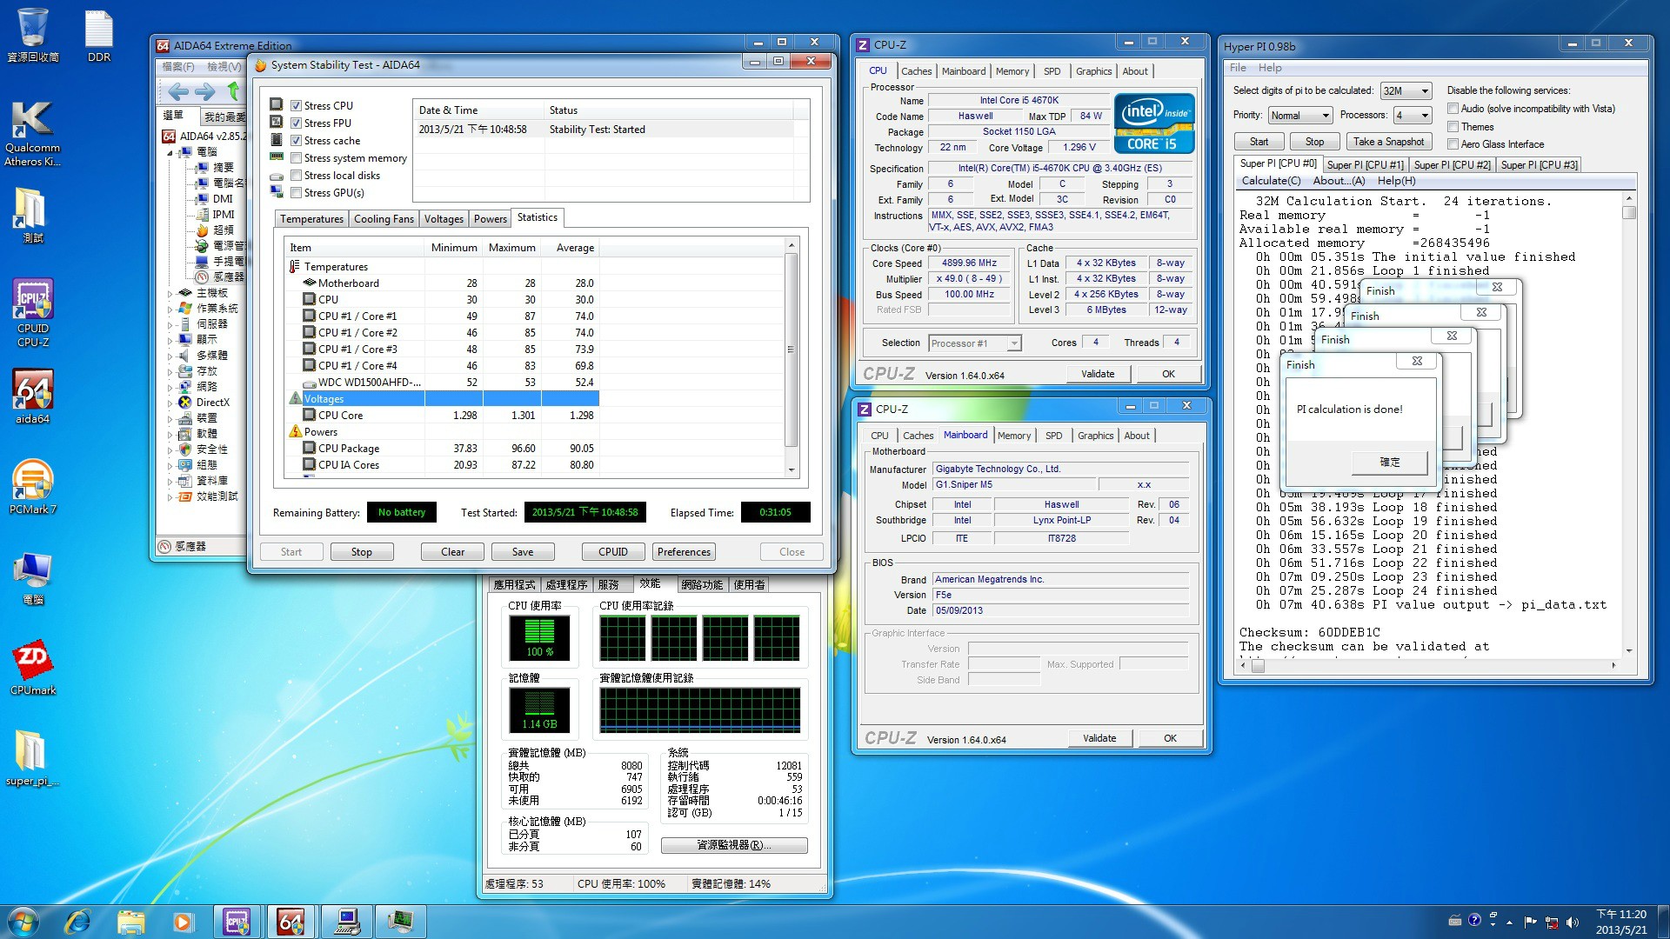Open Memory tab in top CPU-Z window
Image resolution: width=1670 pixels, height=939 pixels.
click(x=1012, y=71)
